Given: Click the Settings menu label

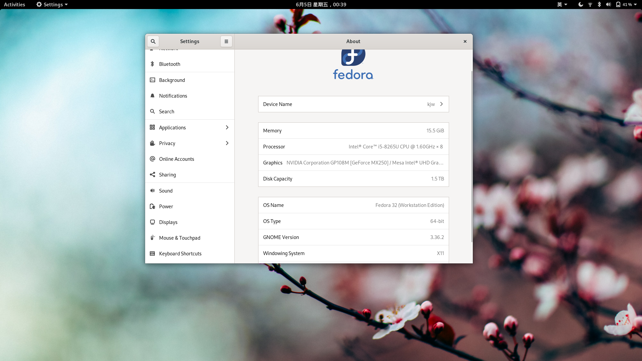Looking at the screenshot, I should click(x=51, y=4).
